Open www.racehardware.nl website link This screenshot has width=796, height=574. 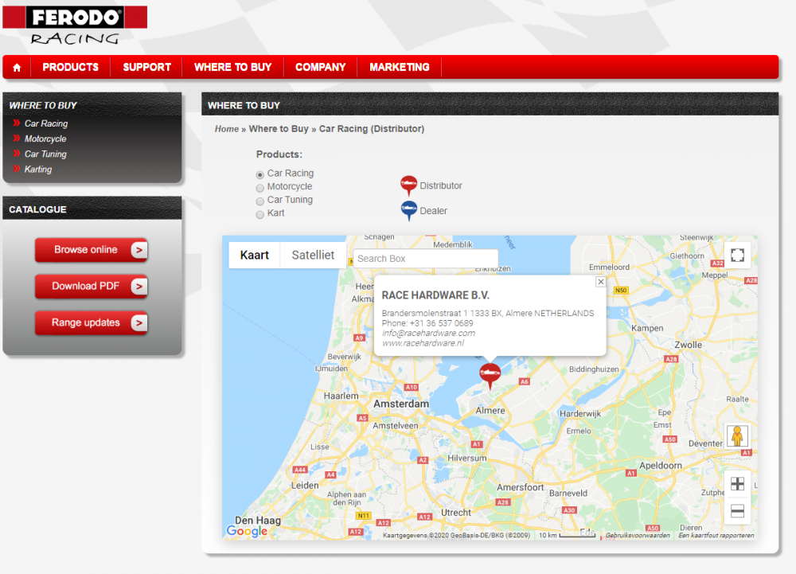pos(423,343)
